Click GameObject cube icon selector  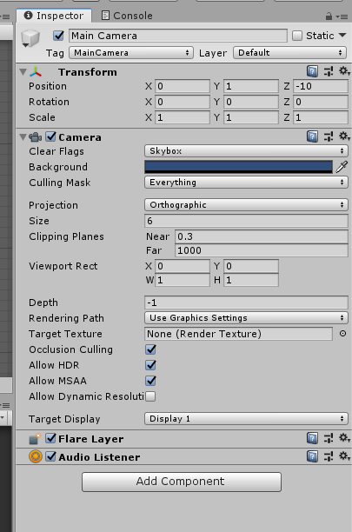[x=30, y=38]
